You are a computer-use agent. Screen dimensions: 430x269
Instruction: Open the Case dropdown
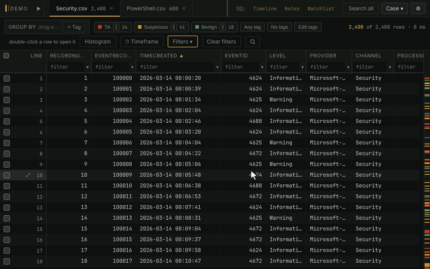pos(394,9)
